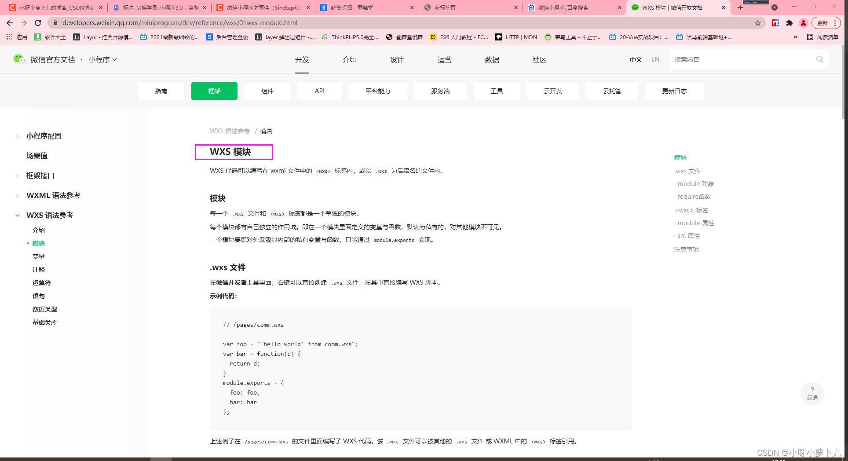Screen dimensions: 848x461
Task: Close the CSDN blog tab
Action: pos(101,7)
